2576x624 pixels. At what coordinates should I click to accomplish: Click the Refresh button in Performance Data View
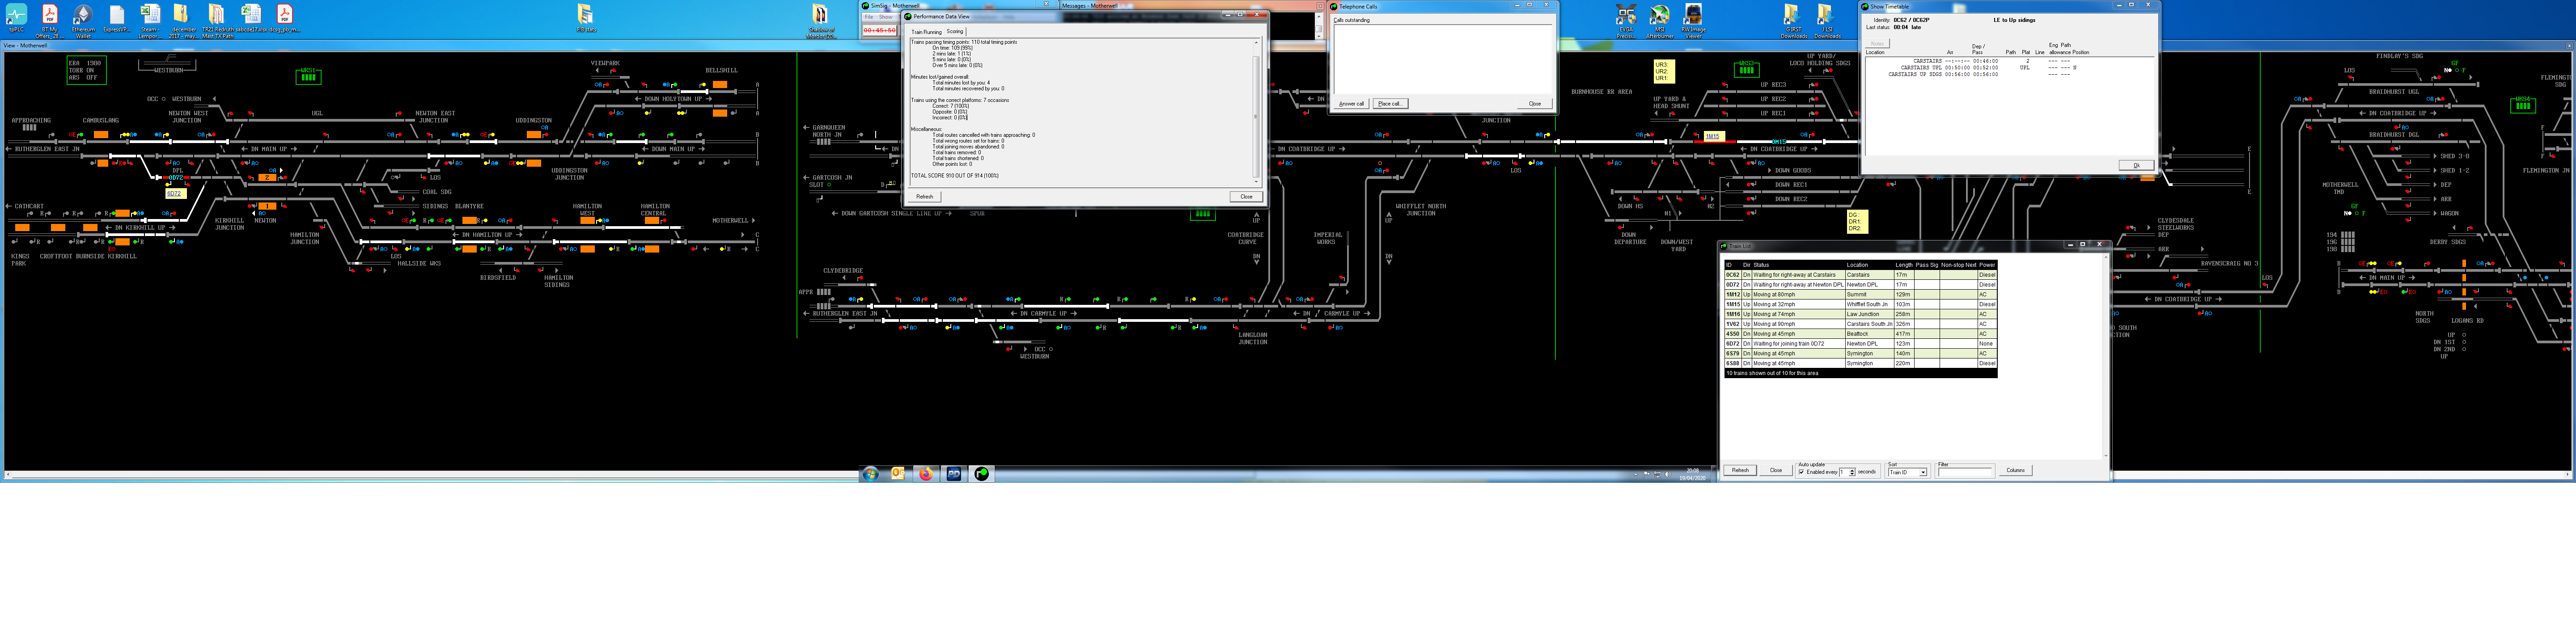[924, 197]
